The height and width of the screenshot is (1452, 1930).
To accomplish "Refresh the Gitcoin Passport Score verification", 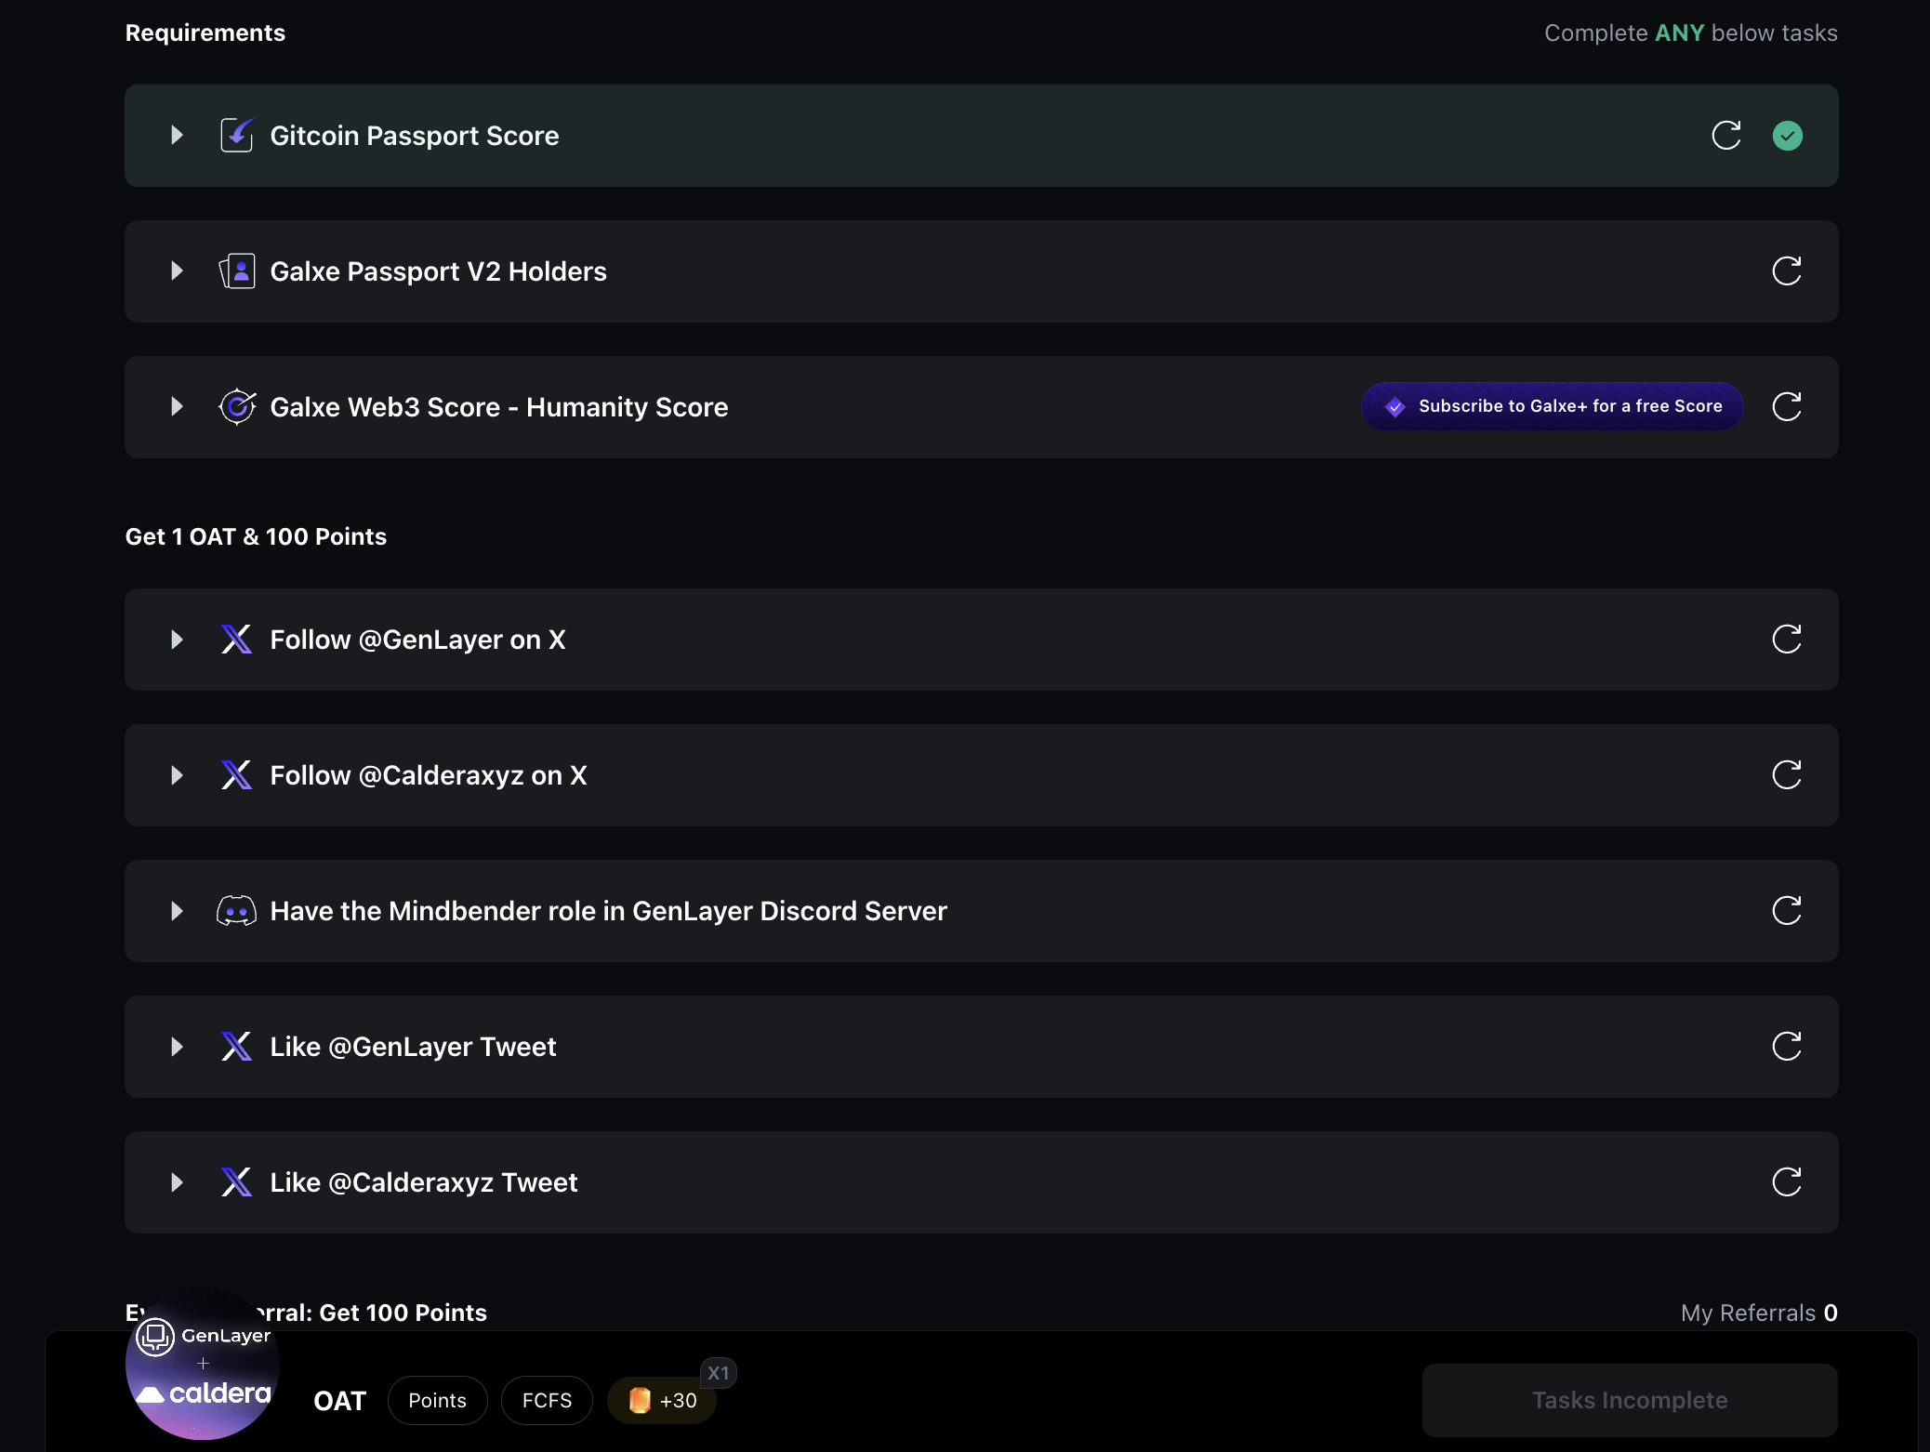I will point(1726,136).
